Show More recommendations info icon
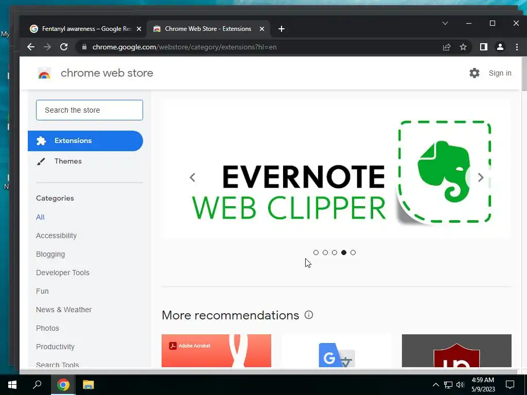The image size is (527, 395). [309, 315]
